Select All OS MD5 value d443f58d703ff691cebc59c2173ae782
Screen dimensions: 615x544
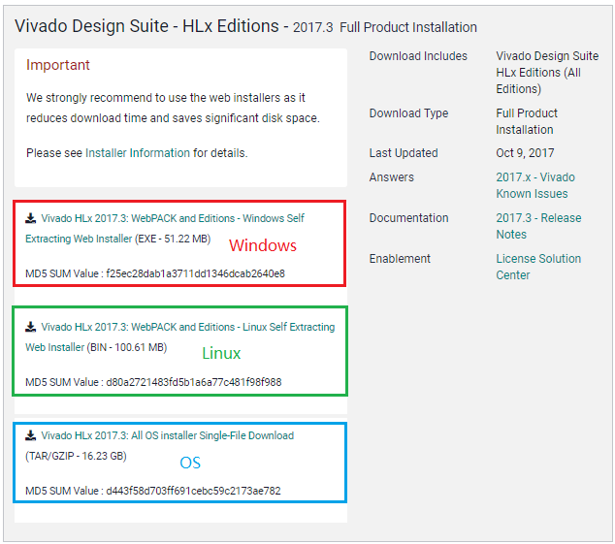pyautogui.click(x=193, y=491)
